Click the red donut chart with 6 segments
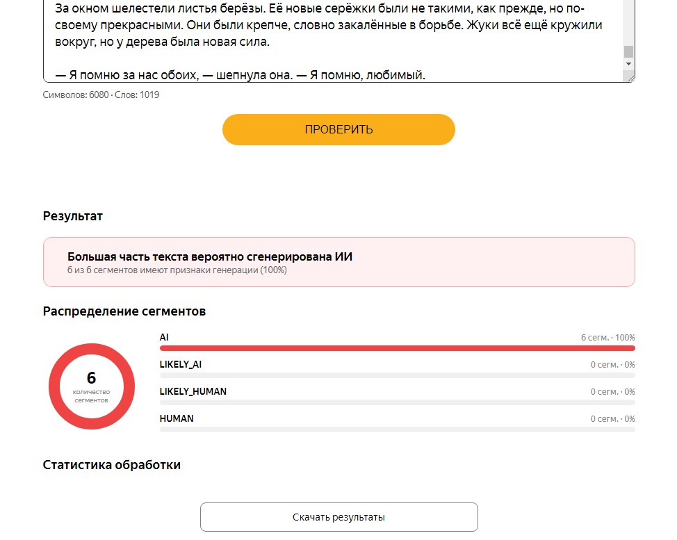The image size is (677, 540). (92, 386)
